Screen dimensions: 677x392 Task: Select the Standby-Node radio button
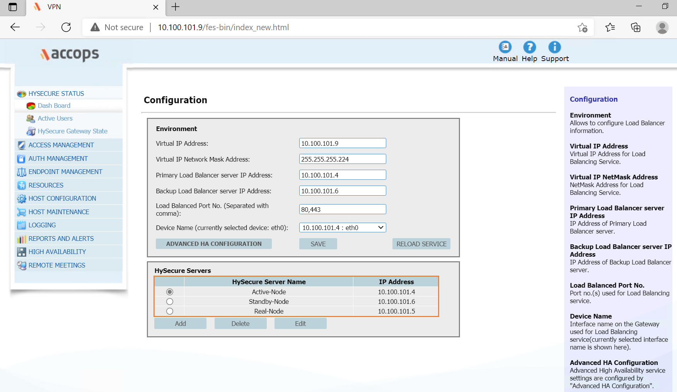point(170,302)
